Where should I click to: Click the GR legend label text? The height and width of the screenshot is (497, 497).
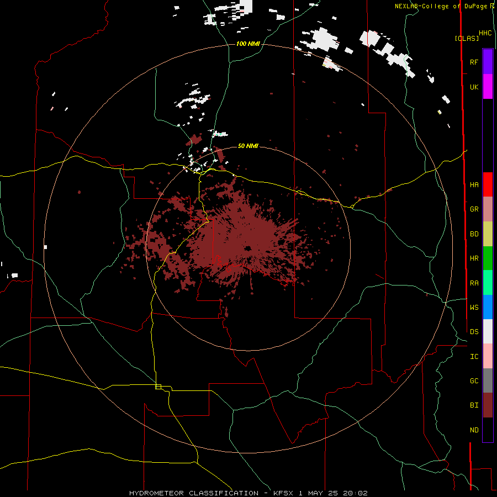(474, 209)
